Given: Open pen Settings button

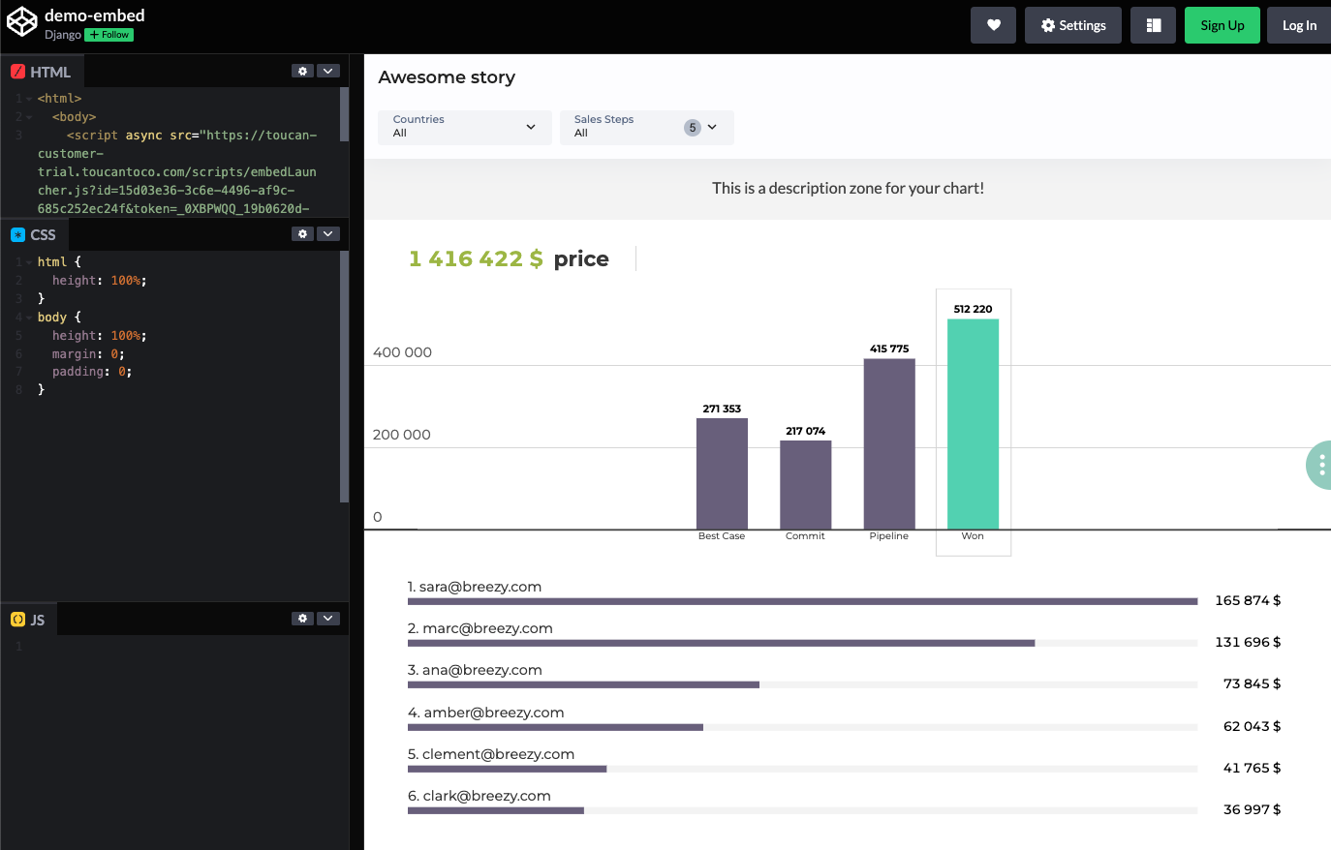Looking at the screenshot, I should pyautogui.click(x=1072, y=25).
